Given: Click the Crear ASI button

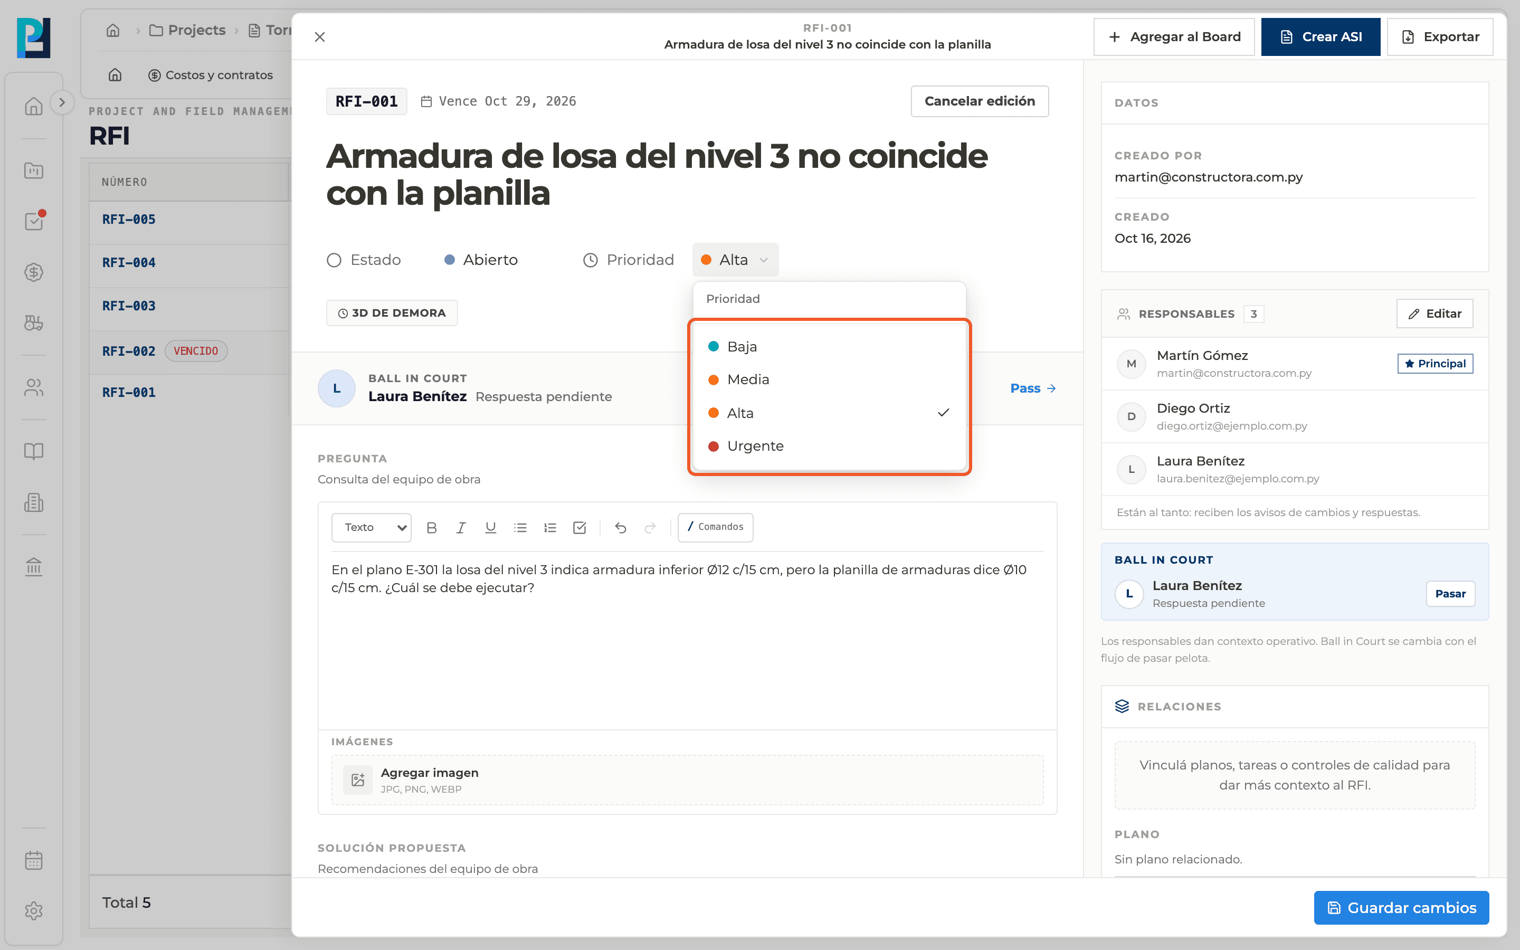Looking at the screenshot, I should tap(1320, 37).
